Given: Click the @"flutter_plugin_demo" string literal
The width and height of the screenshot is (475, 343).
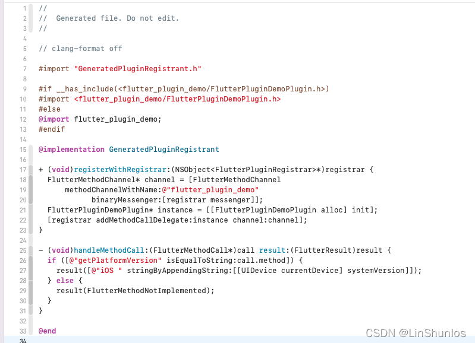Looking at the screenshot, I should pyautogui.click(x=210, y=190).
